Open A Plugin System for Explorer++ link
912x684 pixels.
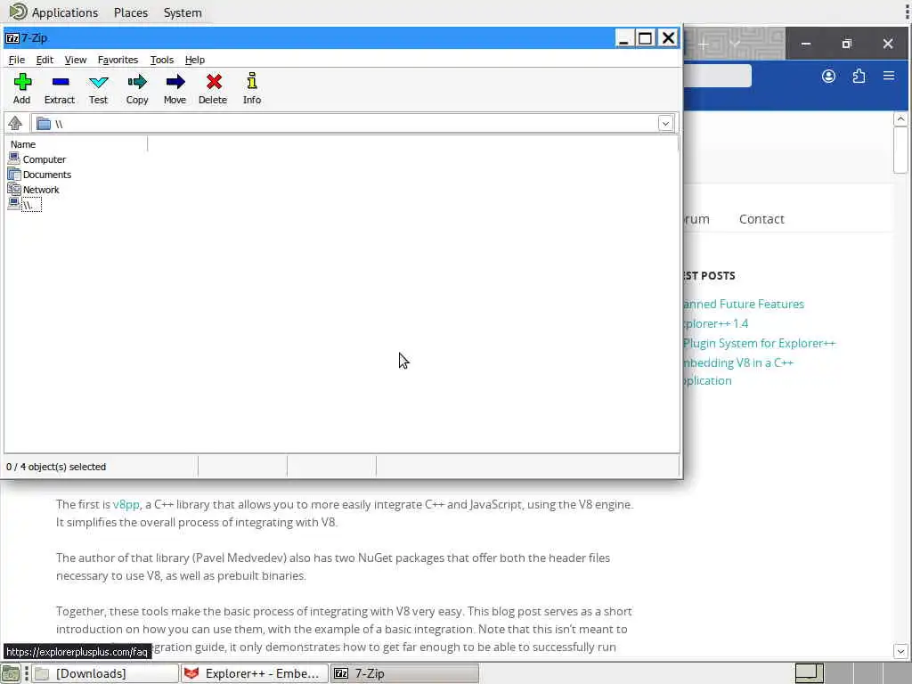click(759, 343)
